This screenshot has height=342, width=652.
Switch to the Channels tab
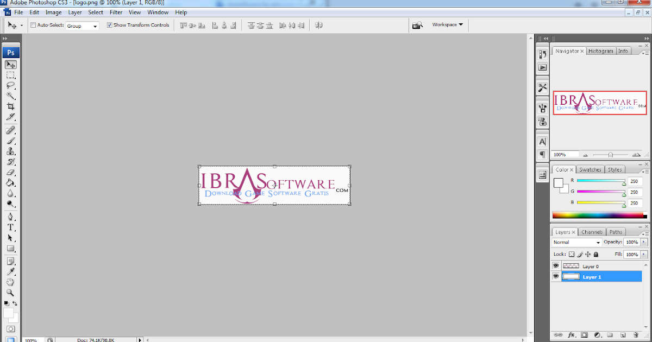click(x=592, y=232)
